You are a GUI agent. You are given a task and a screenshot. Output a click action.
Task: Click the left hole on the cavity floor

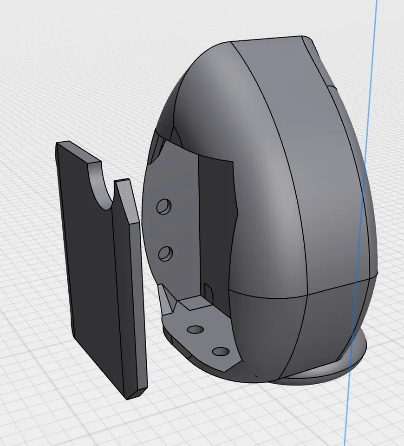pos(195,330)
